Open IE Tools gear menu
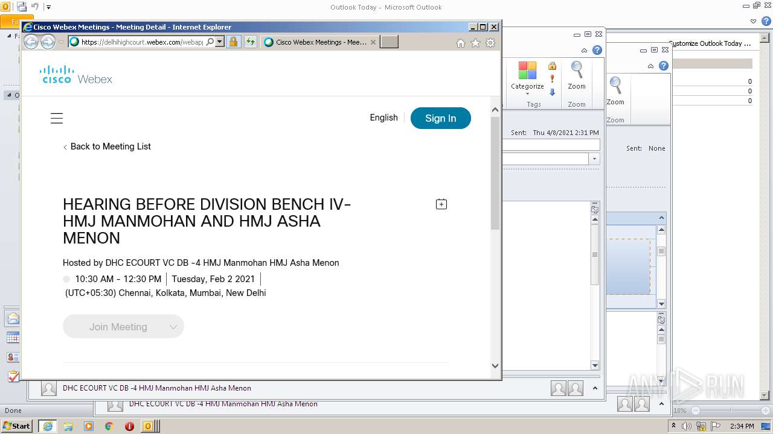The width and height of the screenshot is (773, 434). click(490, 43)
